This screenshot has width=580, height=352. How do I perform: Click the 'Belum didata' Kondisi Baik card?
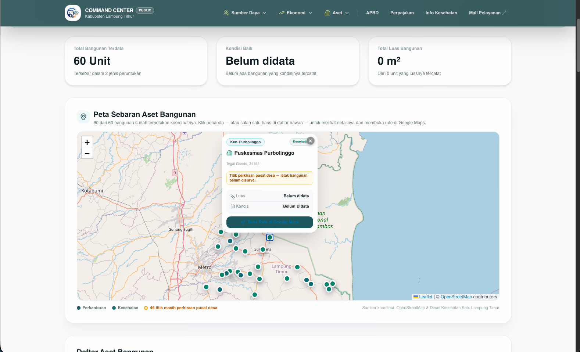tap(288, 61)
